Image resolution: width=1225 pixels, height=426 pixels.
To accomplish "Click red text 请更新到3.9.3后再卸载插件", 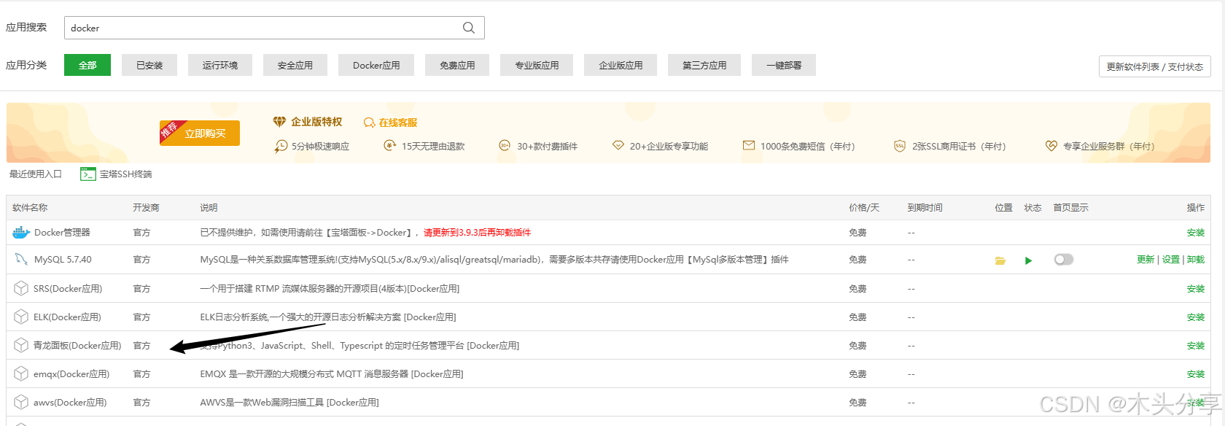I will coord(478,233).
